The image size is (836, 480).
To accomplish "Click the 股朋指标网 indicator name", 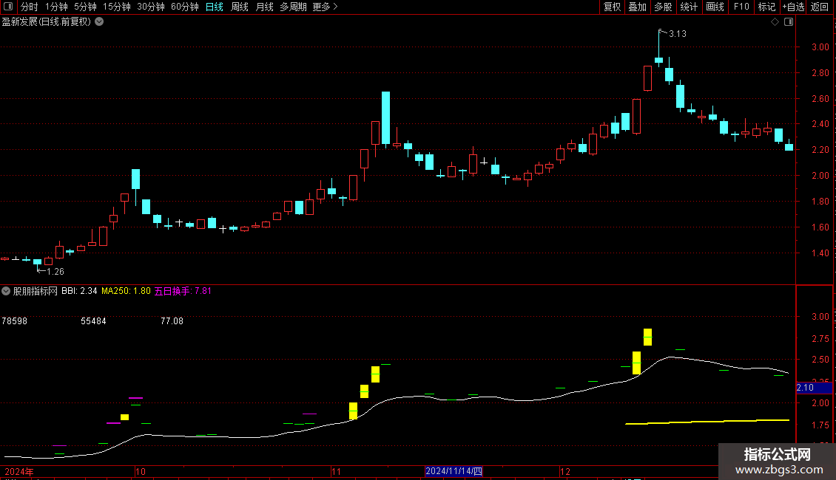I will click(x=36, y=291).
